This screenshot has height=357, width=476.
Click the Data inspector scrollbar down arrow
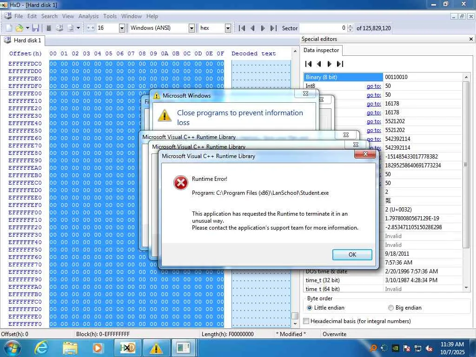[x=466, y=288]
